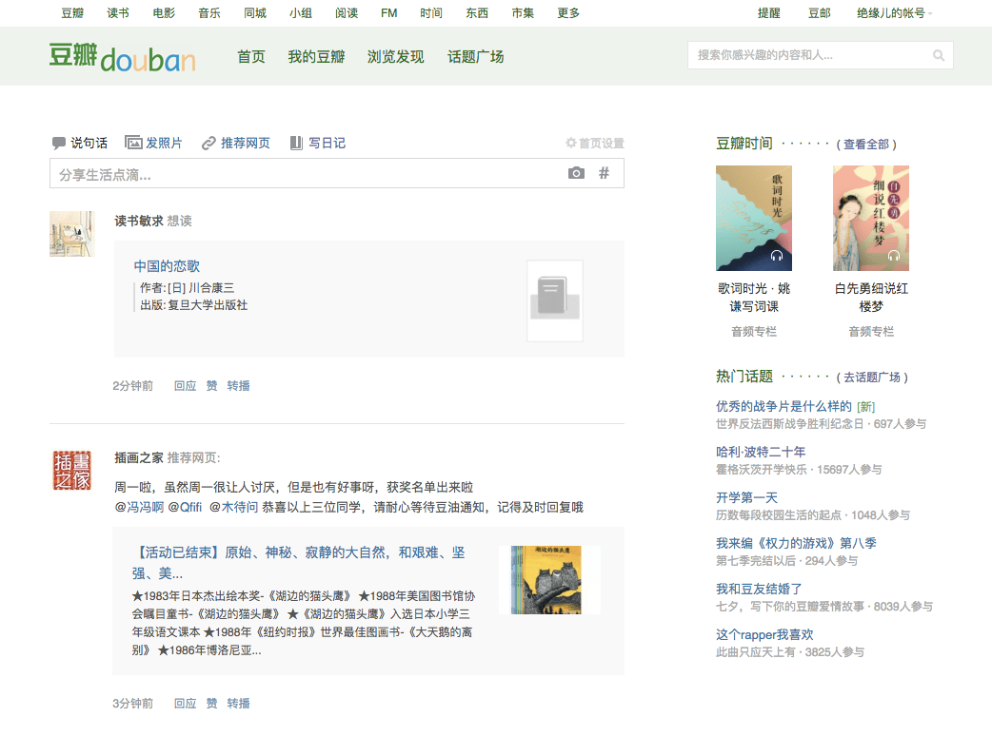Image resolution: width=992 pixels, height=736 pixels.
Task: Open topic 优秀的战争片是什么样的
Action: [x=784, y=406]
